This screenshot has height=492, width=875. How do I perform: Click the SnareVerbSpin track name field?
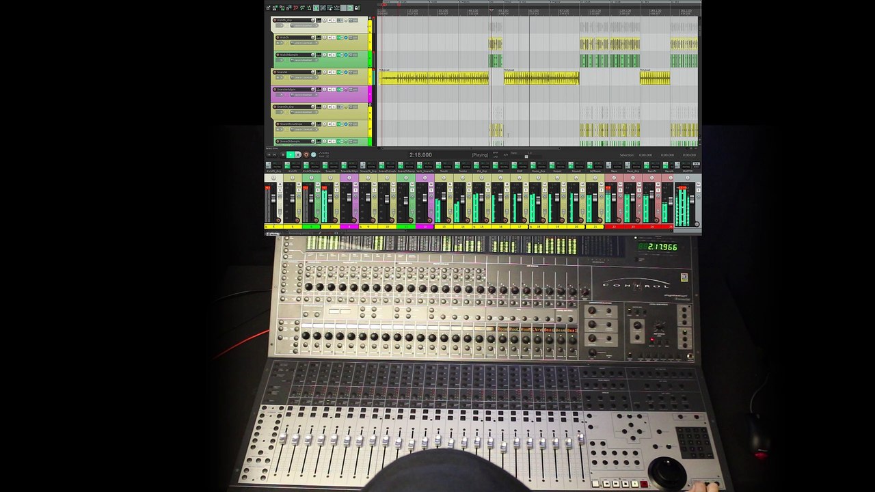[x=295, y=90]
